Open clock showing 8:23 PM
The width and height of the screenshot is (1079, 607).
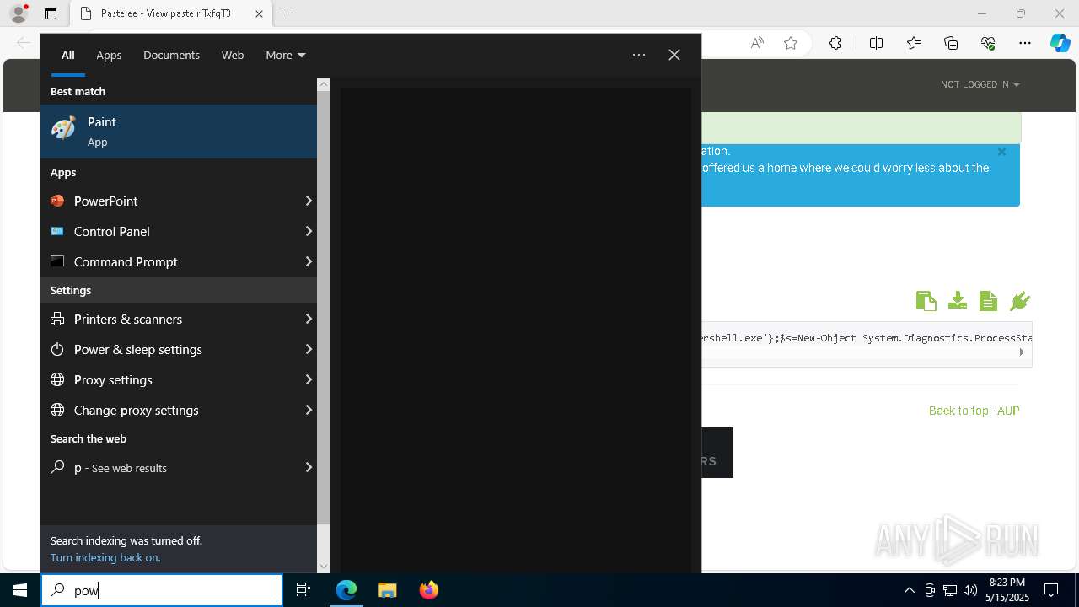tap(1007, 589)
